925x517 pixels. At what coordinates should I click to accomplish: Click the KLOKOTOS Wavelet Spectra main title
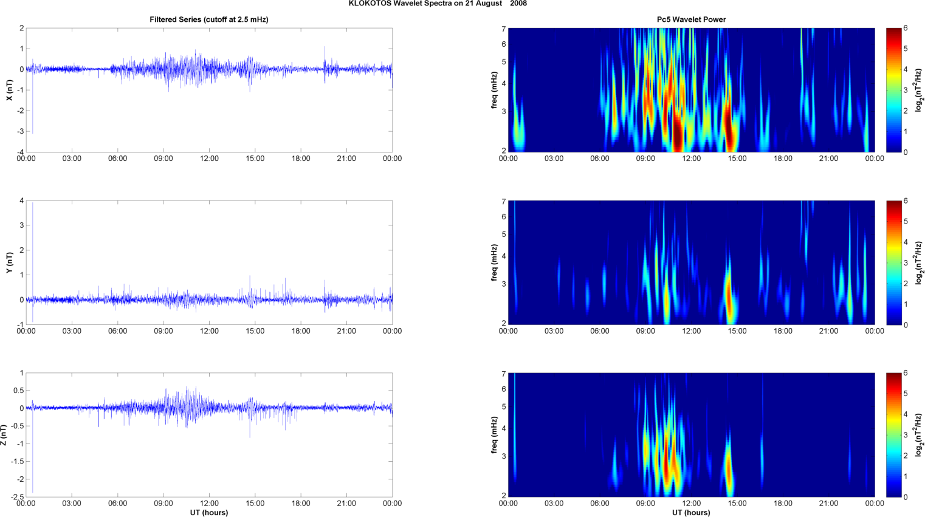438,4
